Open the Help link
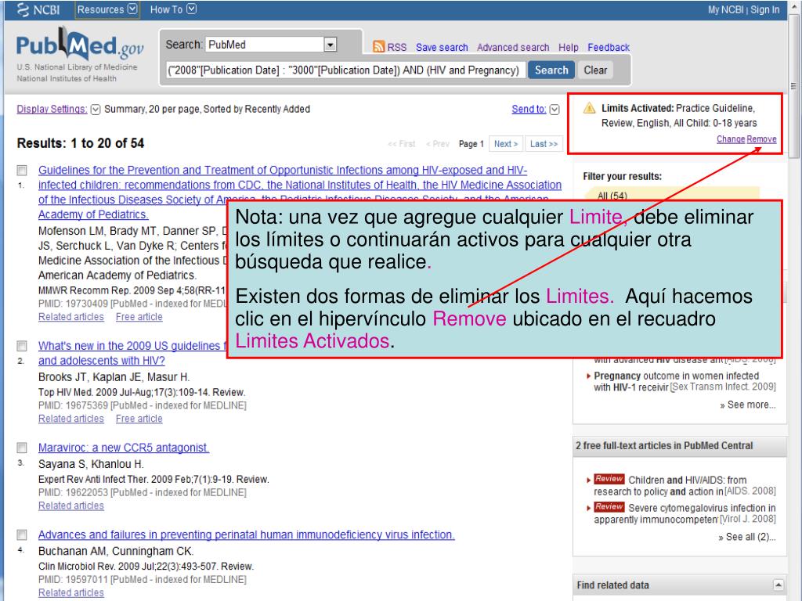802x601 pixels. [x=569, y=47]
